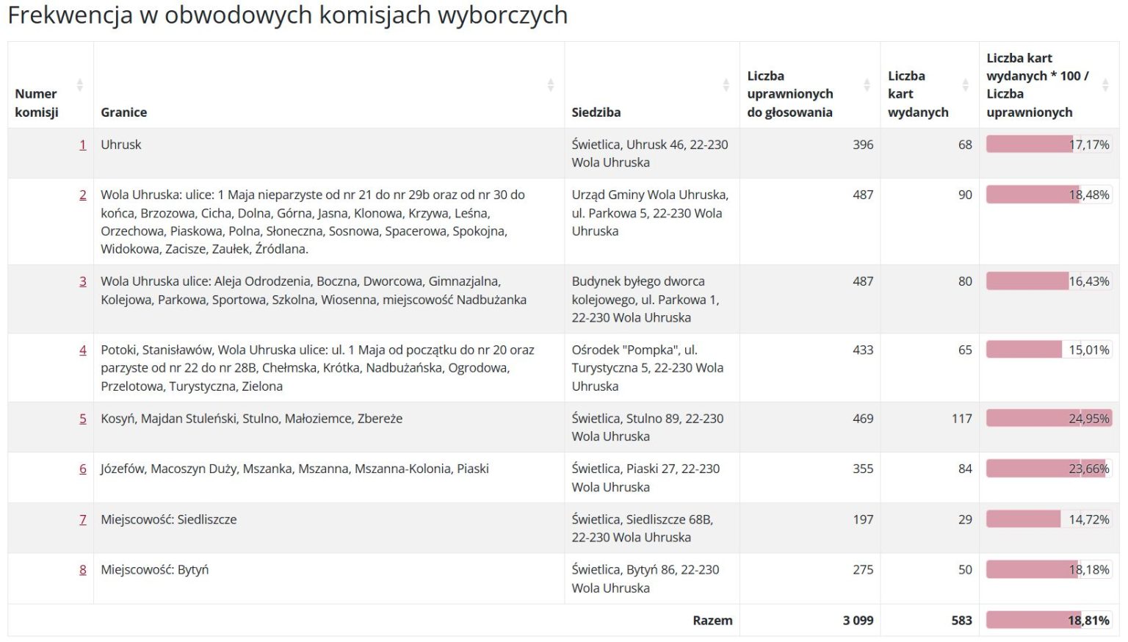Click the "Razem" summary row
The width and height of the screenshot is (1128, 642).
pyautogui.click(x=712, y=620)
